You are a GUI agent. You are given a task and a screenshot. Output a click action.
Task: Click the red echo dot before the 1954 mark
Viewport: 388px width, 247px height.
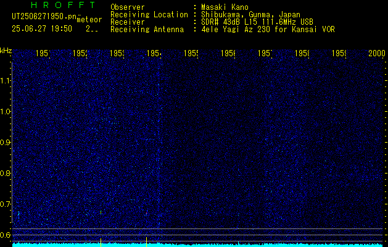coord(146,213)
